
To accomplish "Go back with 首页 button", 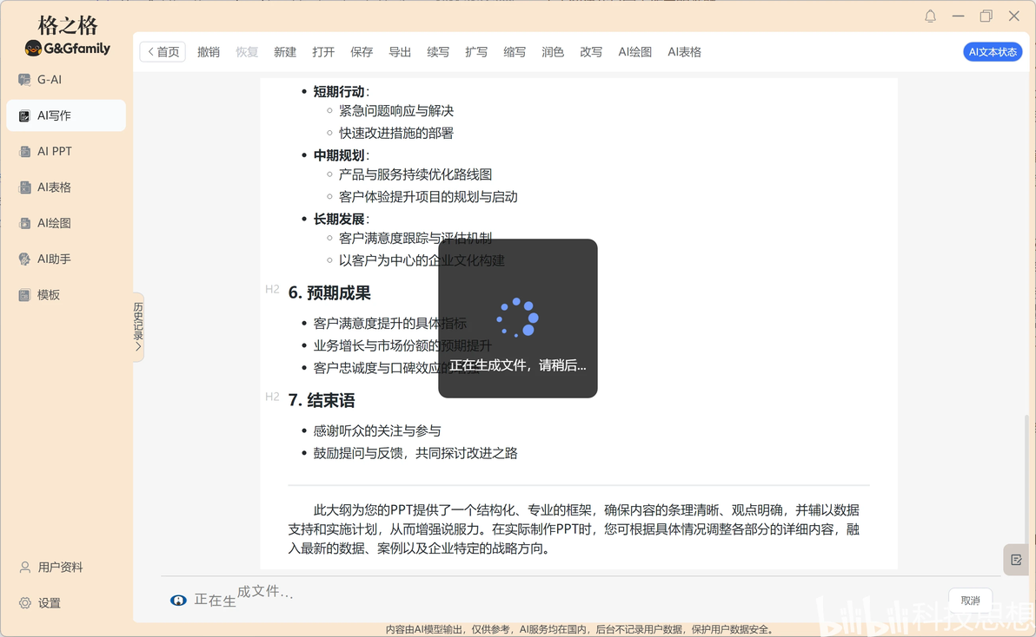I will (163, 52).
